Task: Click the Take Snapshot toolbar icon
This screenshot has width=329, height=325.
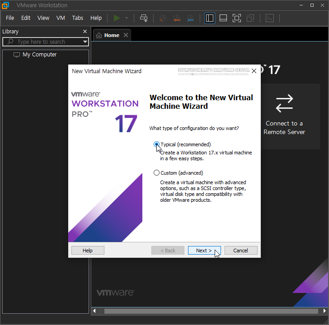Action: click(x=163, y=18)
